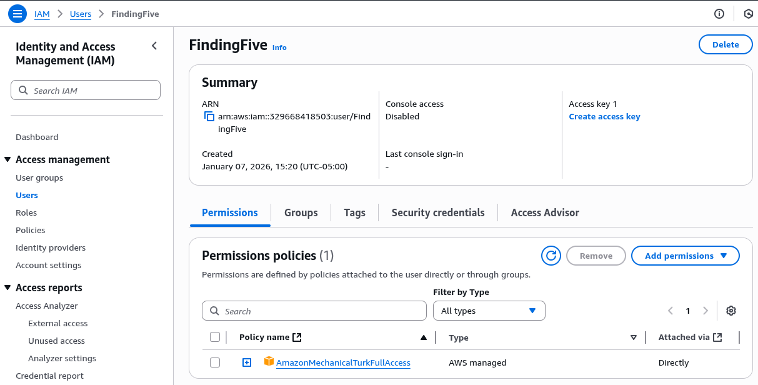Open the hamburger navigation menu icon
Viewport: 758px width, 385px height.
[17, 13]
